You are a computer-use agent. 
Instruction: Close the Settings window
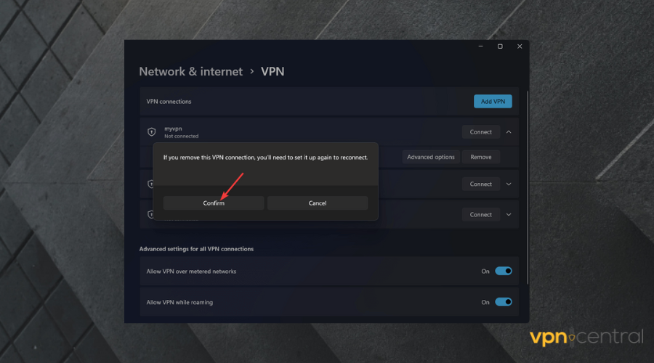(x=520, y=46)
